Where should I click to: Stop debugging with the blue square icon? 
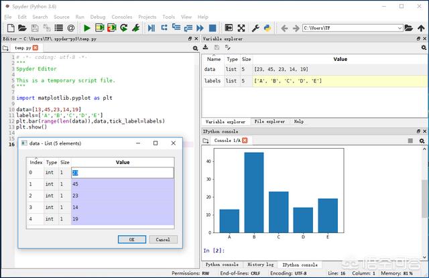tap(212, 28)
